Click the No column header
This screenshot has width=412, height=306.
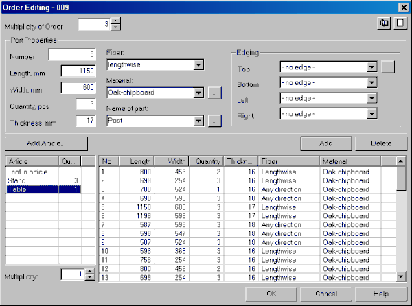coord(109,161)
